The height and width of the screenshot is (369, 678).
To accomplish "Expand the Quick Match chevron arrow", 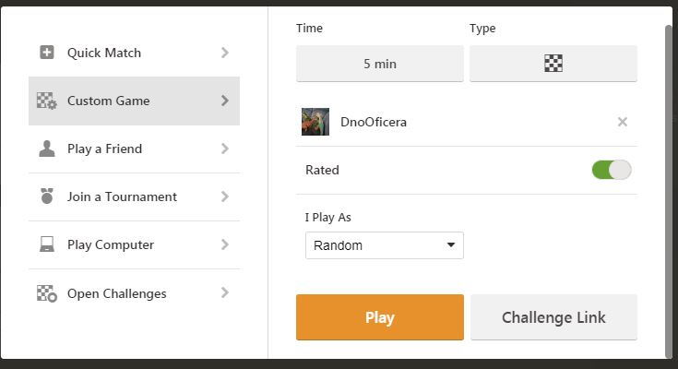I will pyautogui.click(x=225, y=53).
